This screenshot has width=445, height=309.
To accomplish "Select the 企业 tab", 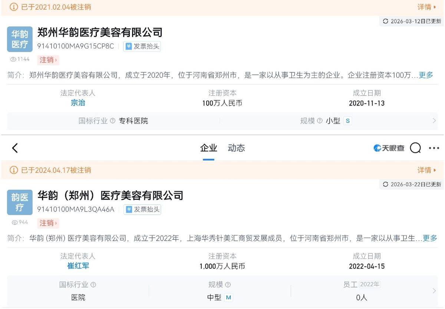I will 208,148.
